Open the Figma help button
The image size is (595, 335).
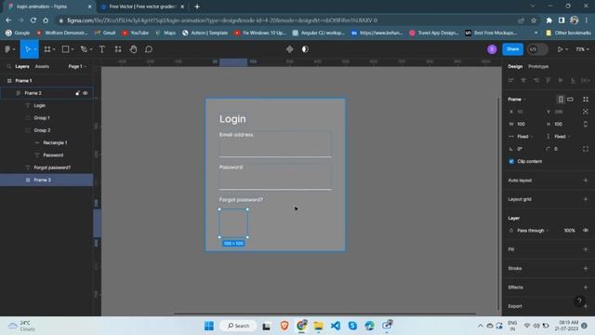[579, 301]
